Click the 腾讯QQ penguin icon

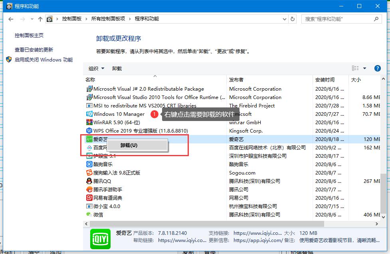89,181
